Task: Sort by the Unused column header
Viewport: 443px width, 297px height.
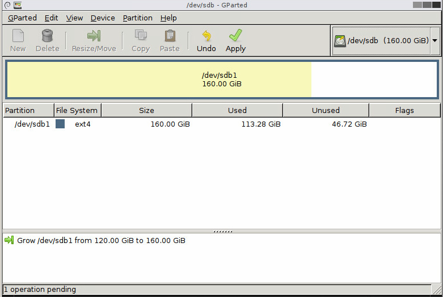Action: (326, 110)
